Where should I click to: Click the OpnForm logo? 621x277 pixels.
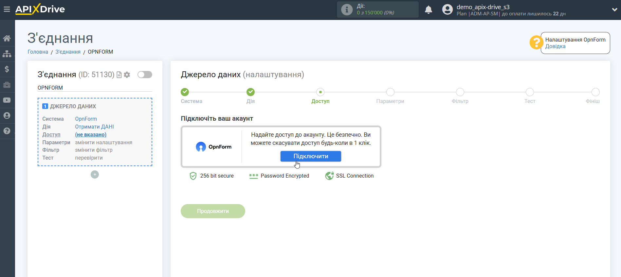[213, 147]
